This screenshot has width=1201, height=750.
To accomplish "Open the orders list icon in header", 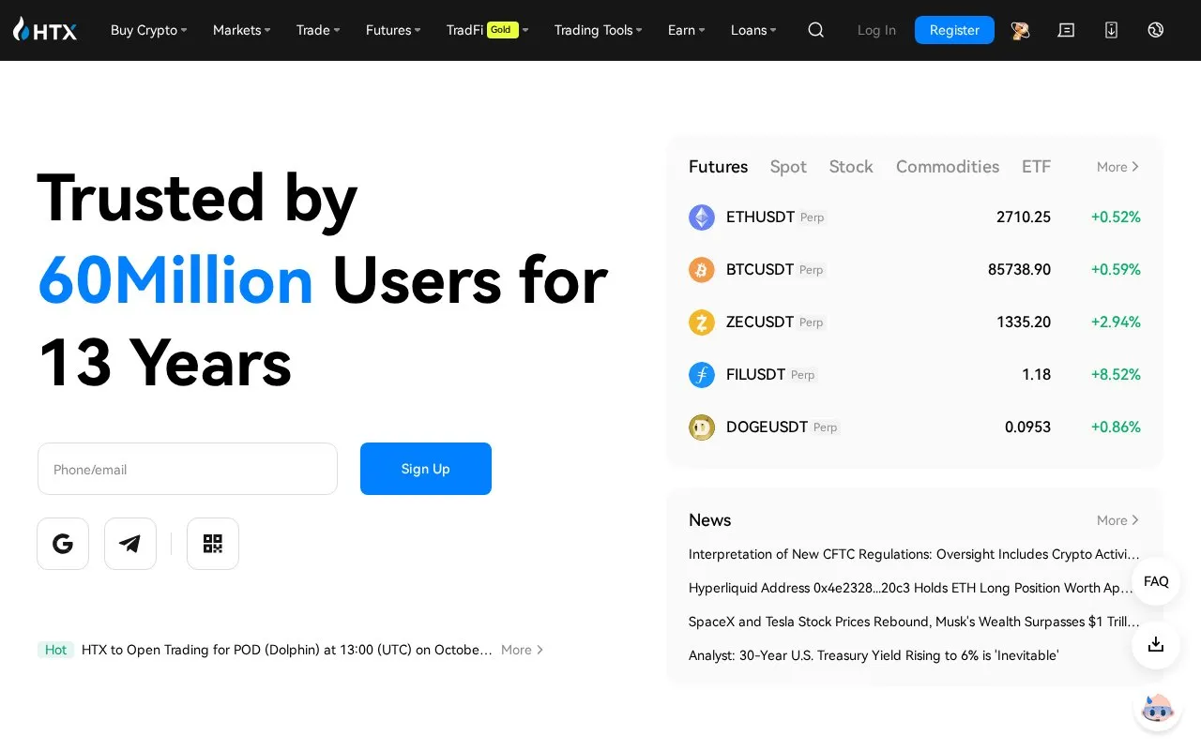I will (x=1066, y=30).
